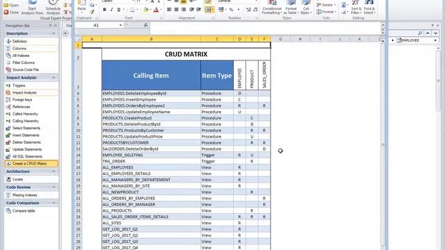The height and width of the screenshot is (250, 445).
Task: Go to next result with down arrow
Action: [436, 33]
